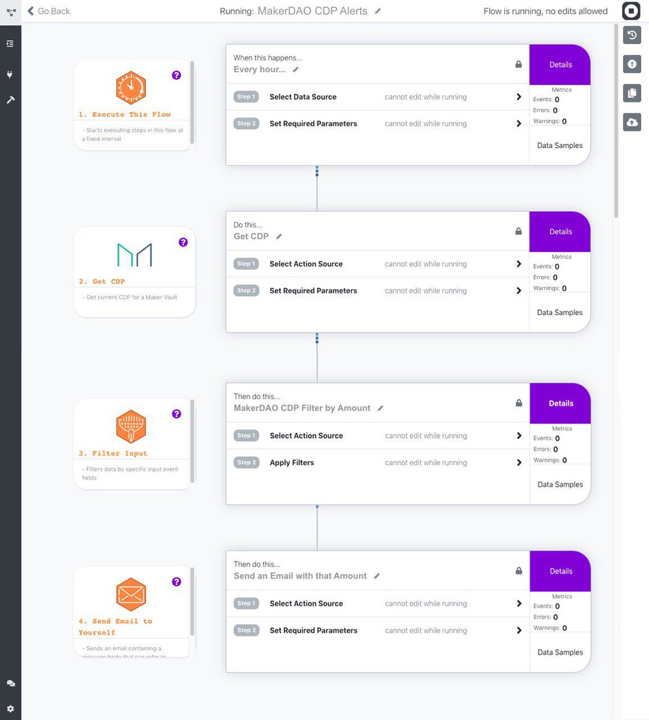
Task: Select the Send Email to Yourself tile
Action: (131, 595)
